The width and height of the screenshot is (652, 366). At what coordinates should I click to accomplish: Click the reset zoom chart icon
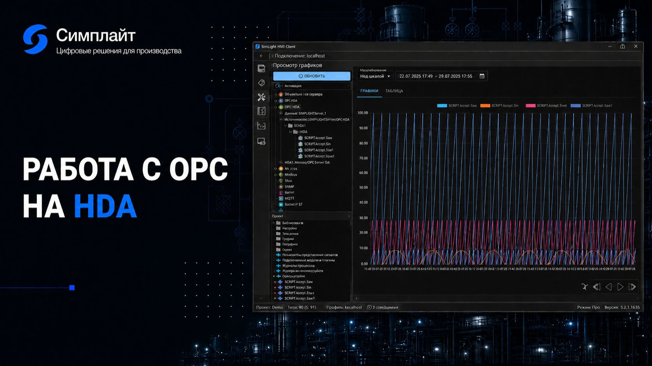[584, 287]
